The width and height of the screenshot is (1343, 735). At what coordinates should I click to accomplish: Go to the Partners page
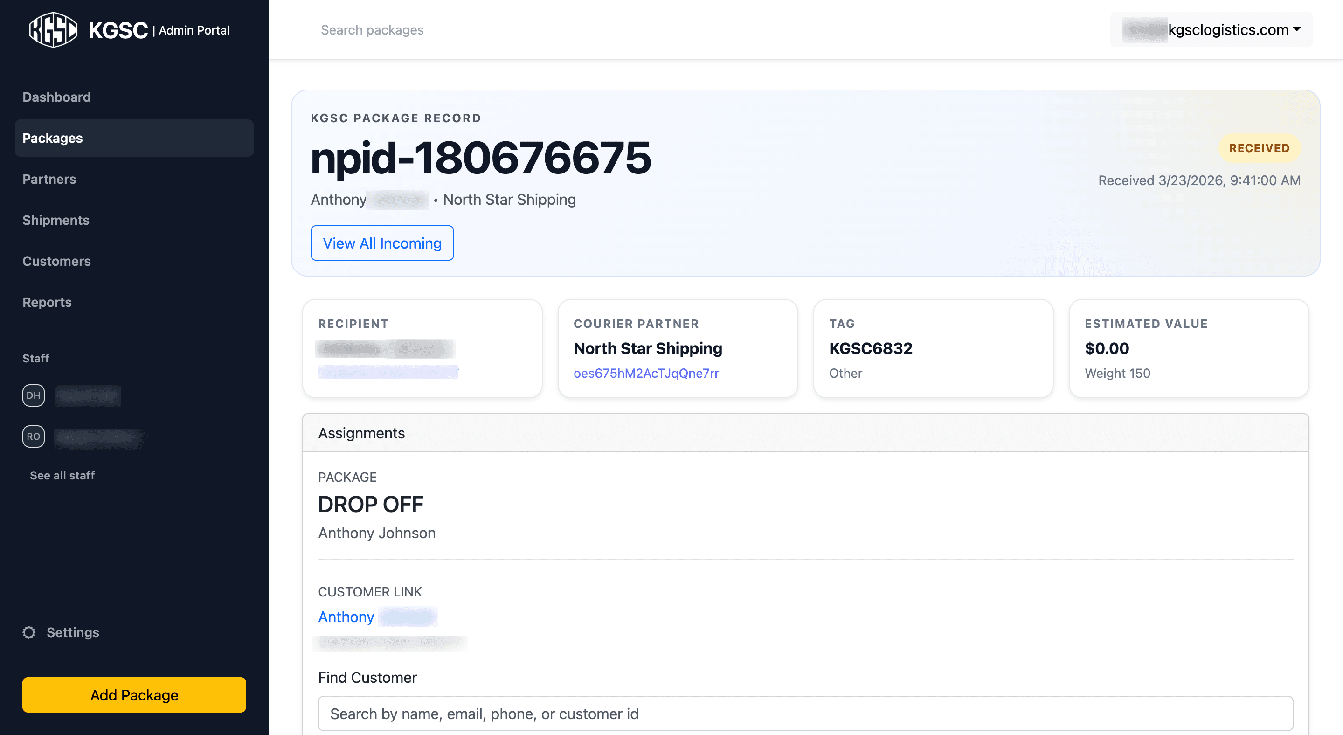tap(49, 179)
